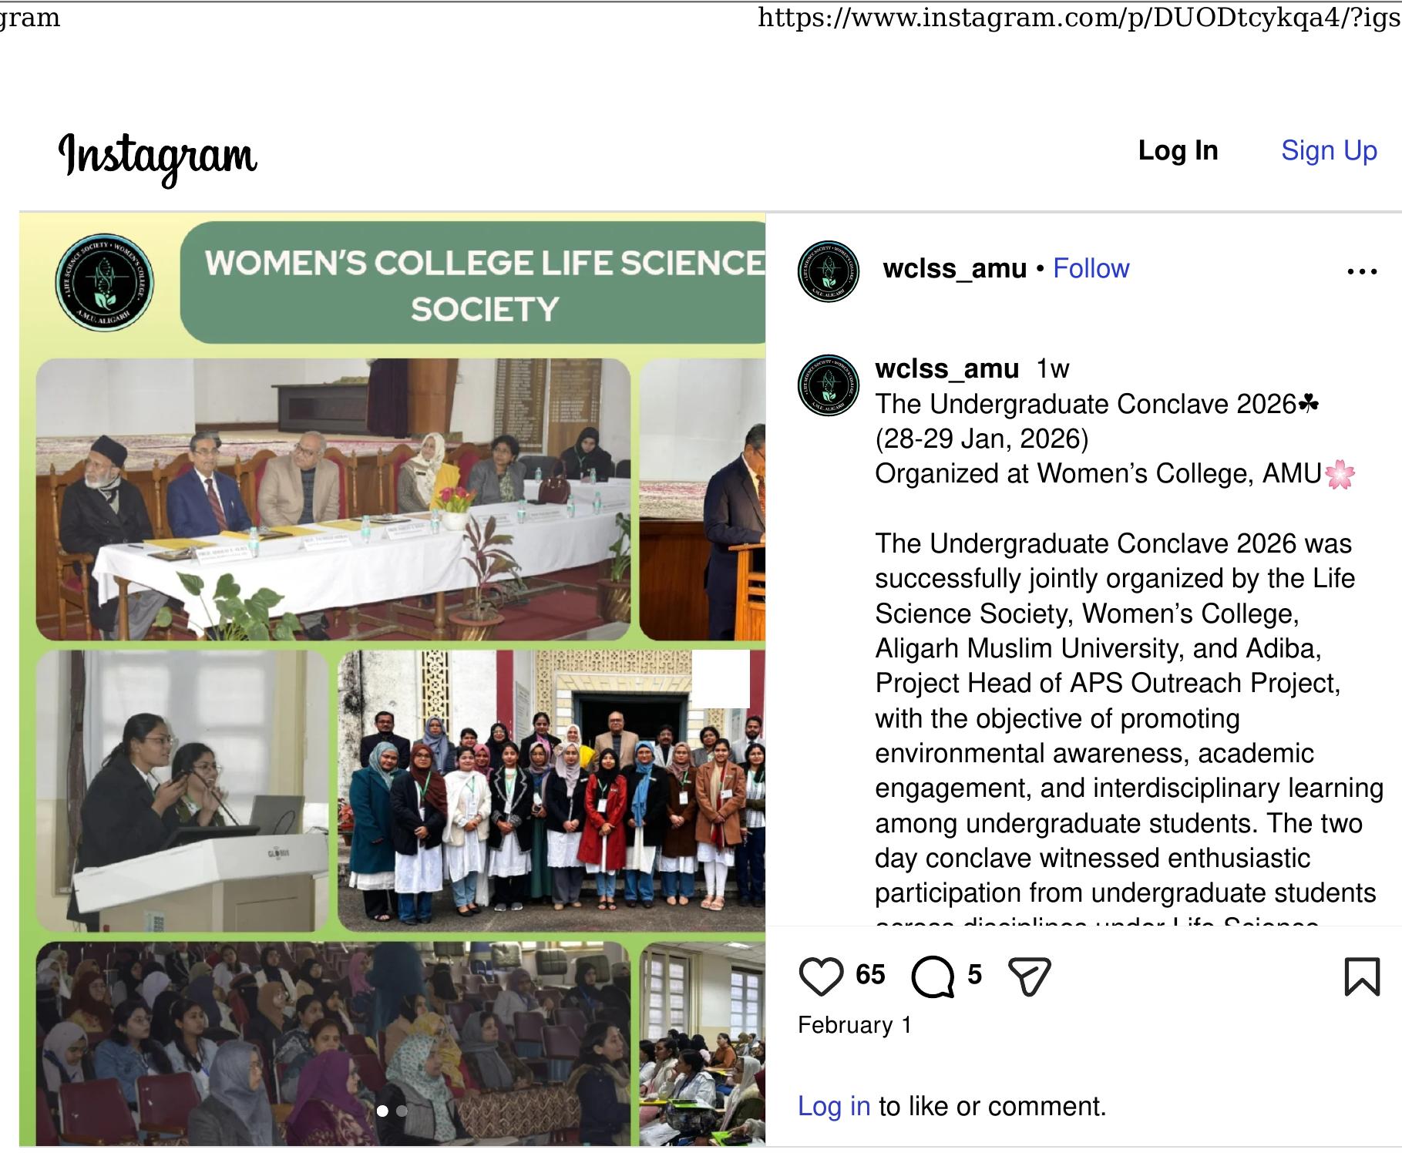Open more options three-dot menu
The width and height of the screenshot is (1402, 1153).
[1362, 271]
